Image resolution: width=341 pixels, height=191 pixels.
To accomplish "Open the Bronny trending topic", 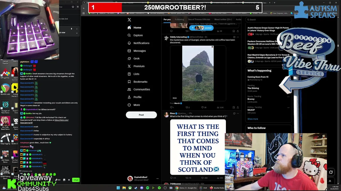I will pos(251,99).
